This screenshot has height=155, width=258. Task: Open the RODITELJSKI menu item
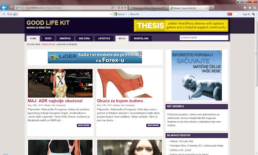[x=141, y=39]
